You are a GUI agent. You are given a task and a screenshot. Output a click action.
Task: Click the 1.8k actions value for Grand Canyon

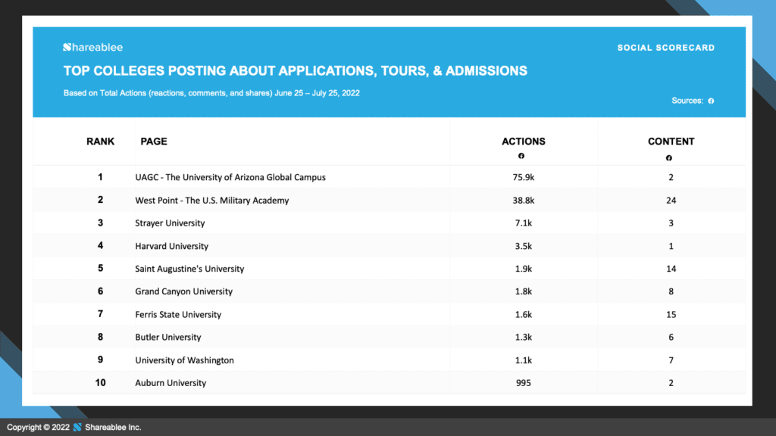pyautogui.click(x=524, y=291)
